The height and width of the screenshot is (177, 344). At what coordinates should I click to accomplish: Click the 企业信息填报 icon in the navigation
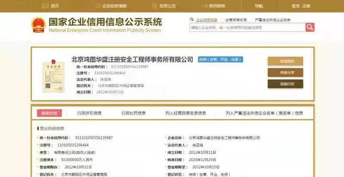pyautogui.click(x=98, y=6)
